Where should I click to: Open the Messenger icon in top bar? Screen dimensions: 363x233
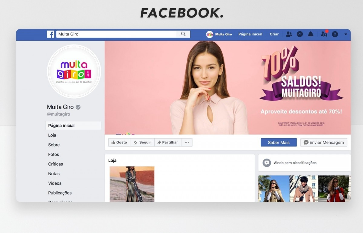pos(300,34)
